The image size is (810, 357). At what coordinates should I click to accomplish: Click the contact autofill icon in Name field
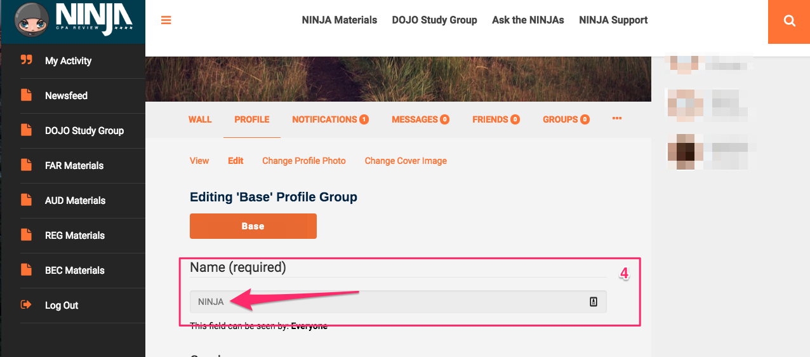pyautogui.click(x=594, y=302)
